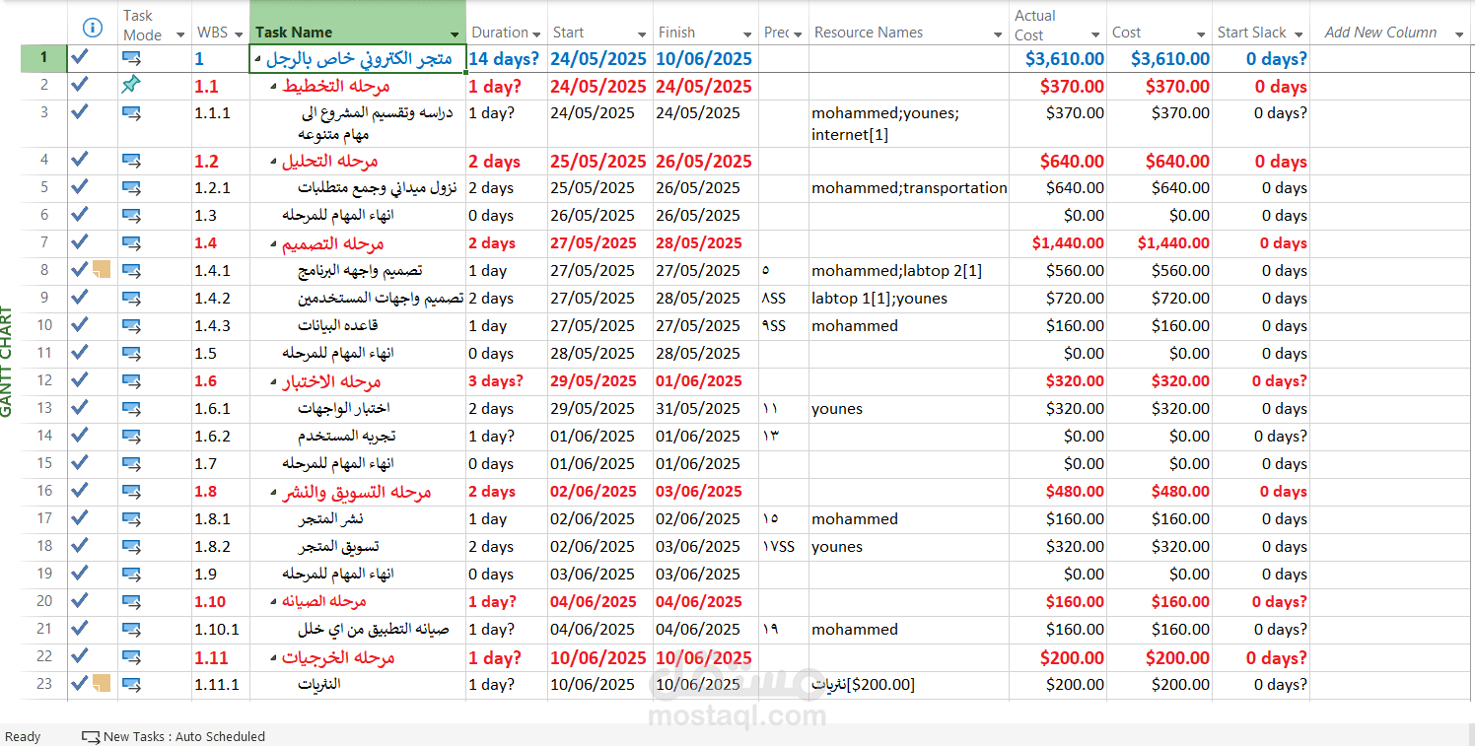Click the task mode icon in row 5
This screenshot has height=746, width=1475.
(x=131, y=187)
